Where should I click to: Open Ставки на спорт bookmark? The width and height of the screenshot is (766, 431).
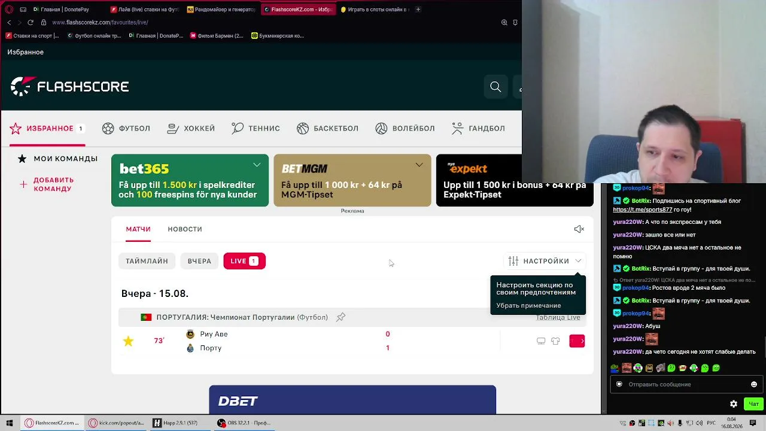pyautogui.click(x=32, y=36)
